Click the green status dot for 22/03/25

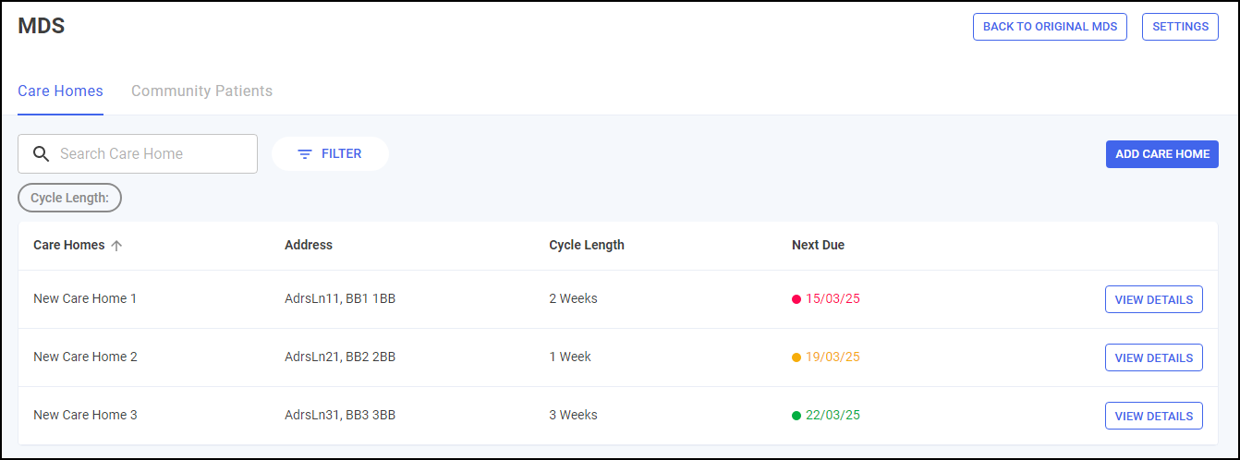tap(796, 416)
